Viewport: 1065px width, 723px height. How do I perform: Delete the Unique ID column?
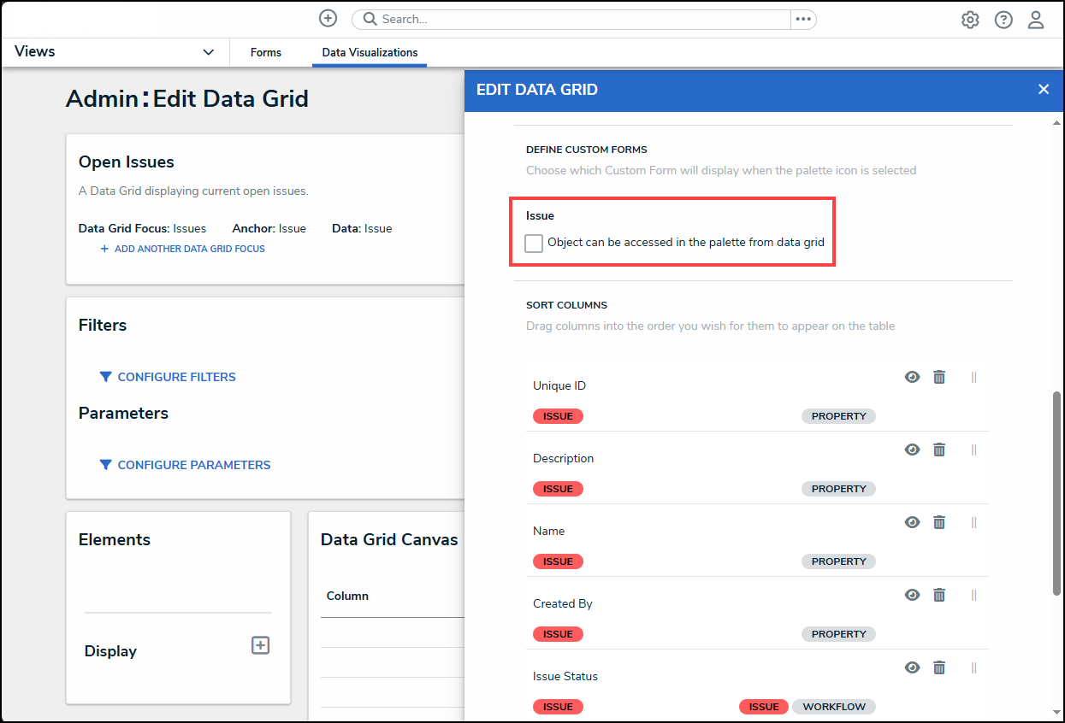click(x=939, y=377)
